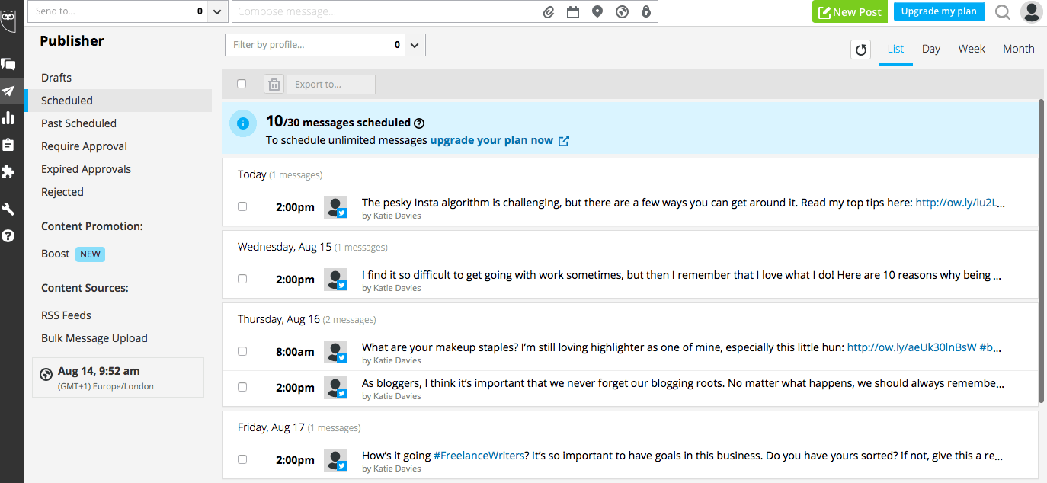Focus the Compose message field
The width and height of the screenshot is (1047, 483).
click(x=385, y=11)
